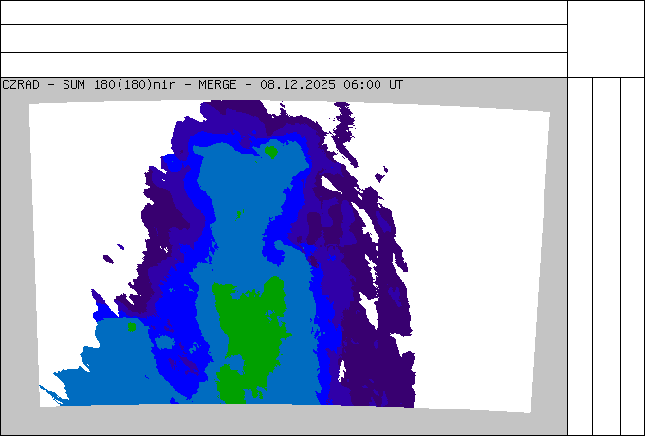Image resolution: width=645 pixels, height=436 pixels.
Task: Click the gray border below the map
Action: 285,422
